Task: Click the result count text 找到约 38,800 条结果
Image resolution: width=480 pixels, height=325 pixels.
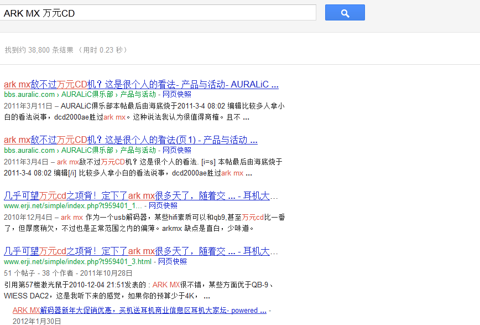Action: coord(39,50)
